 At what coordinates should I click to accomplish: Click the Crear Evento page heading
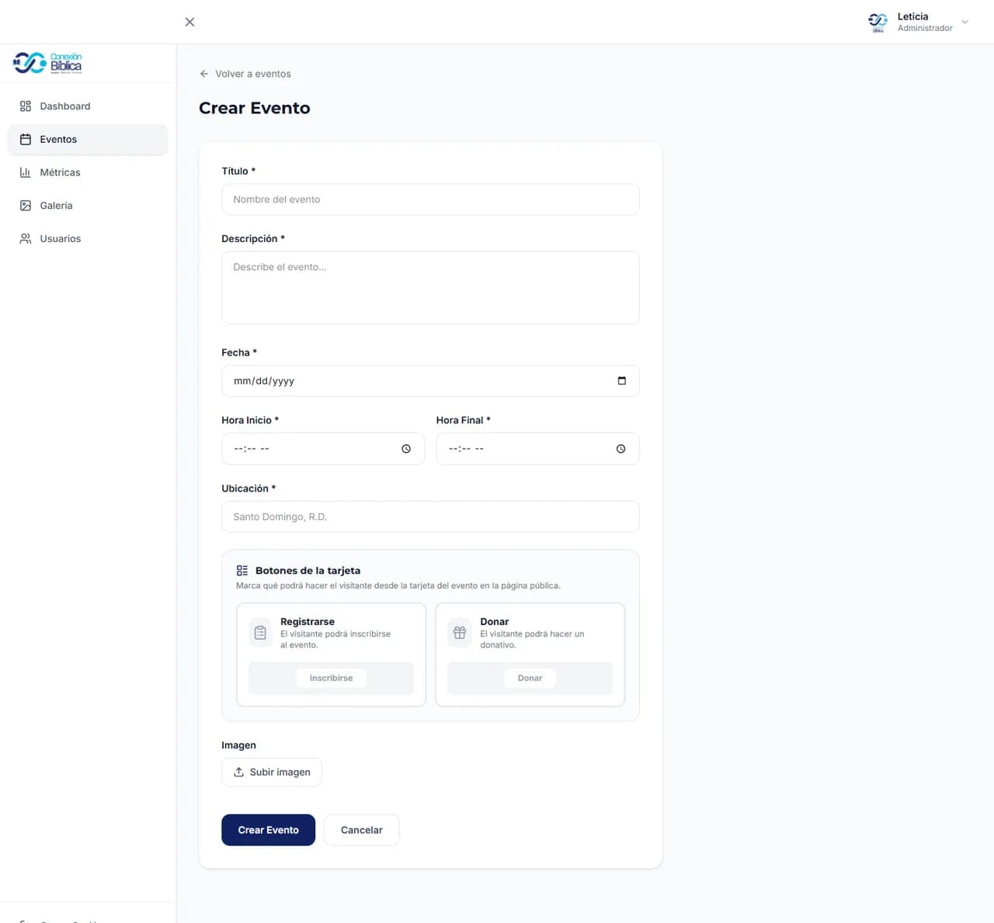point(255,108)
